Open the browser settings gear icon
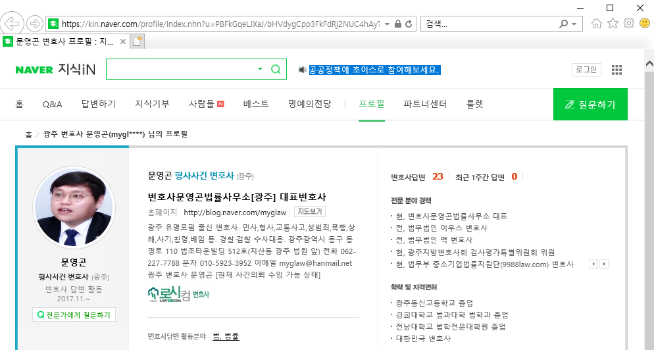654x350 pixels. point(628,24)
